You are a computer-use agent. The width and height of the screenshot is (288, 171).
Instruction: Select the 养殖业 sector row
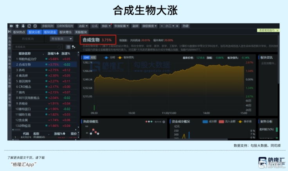point(45,103)
